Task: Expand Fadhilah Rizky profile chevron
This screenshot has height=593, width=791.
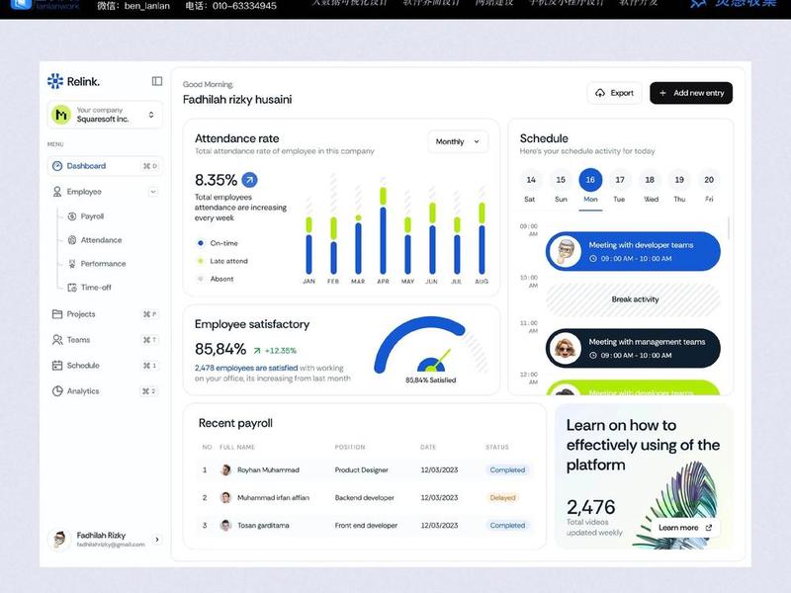Action: point(157,539)
